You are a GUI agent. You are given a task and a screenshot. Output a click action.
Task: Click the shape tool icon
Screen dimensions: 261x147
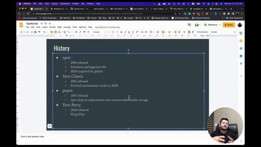pyautogui.click(x=64, y=32)
